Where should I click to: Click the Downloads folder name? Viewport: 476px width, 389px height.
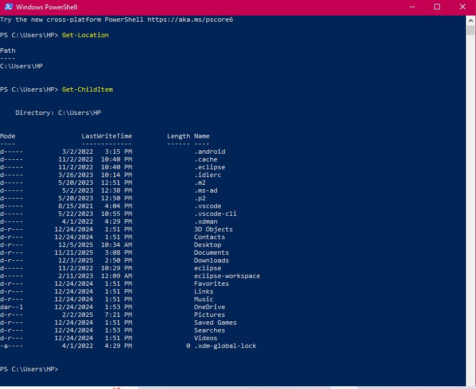[211, 260]
